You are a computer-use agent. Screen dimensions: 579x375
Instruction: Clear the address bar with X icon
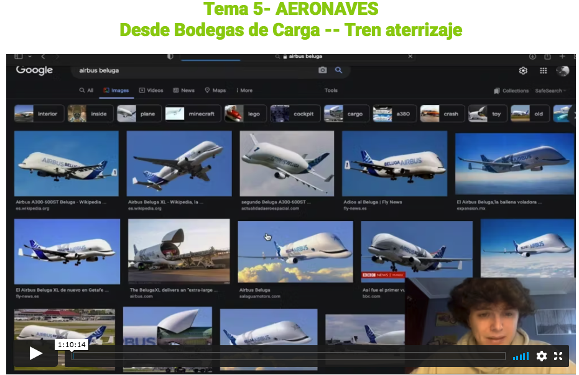[x=410, y=56]
